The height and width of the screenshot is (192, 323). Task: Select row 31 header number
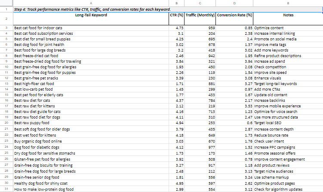point(6,189)
